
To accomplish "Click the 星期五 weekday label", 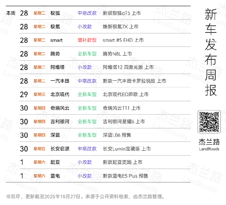I will pos(39,149).
